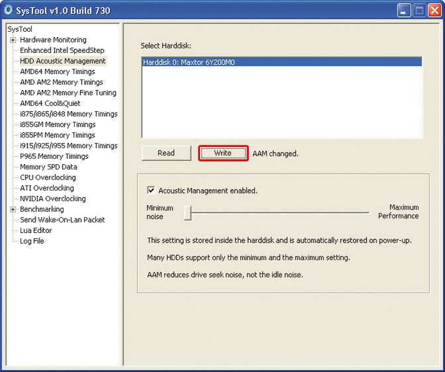Open i855GM Memory Timings page
Viewport: 445px width, 372px height.
point(58,124)
